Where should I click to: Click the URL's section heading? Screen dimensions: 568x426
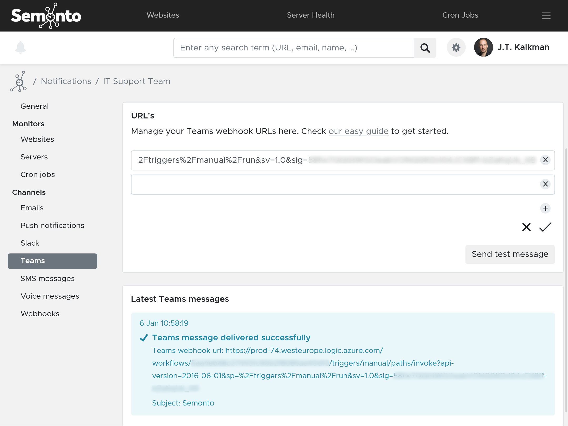pos(143,116)
